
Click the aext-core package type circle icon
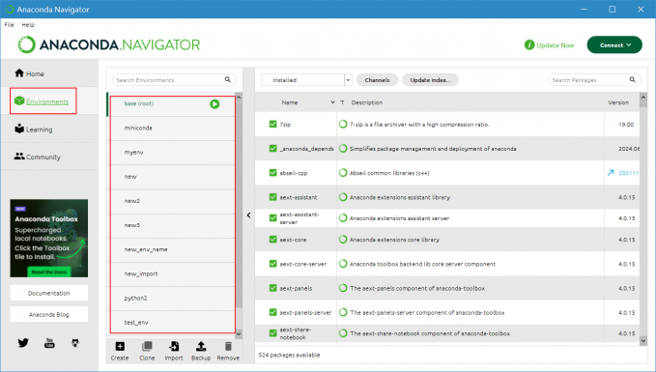tap(343, 240)
